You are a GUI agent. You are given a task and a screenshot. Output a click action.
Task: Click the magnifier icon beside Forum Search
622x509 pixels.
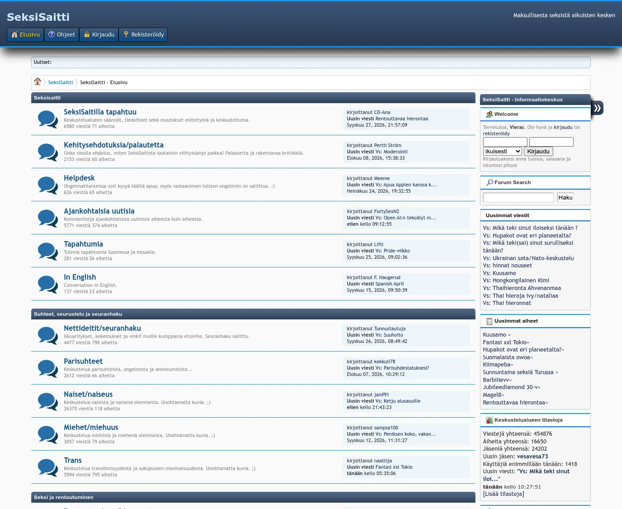pos(489,182)
